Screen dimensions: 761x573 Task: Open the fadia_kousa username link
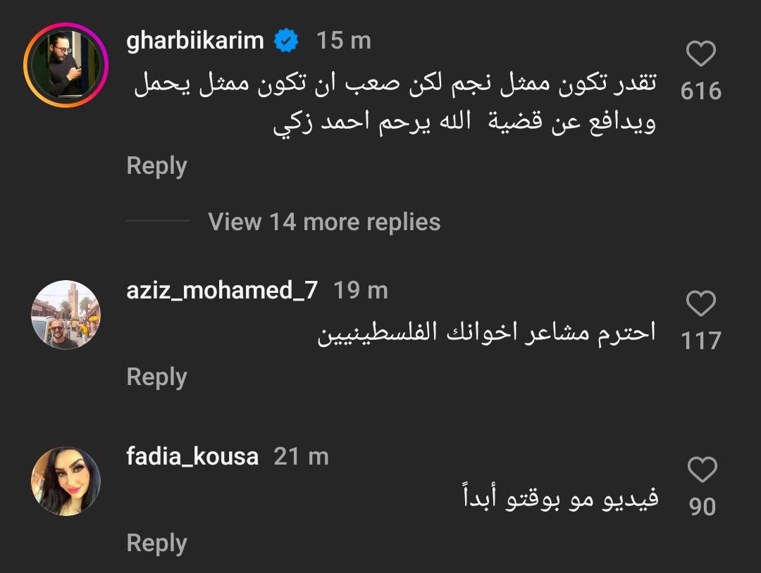(192, 457)
